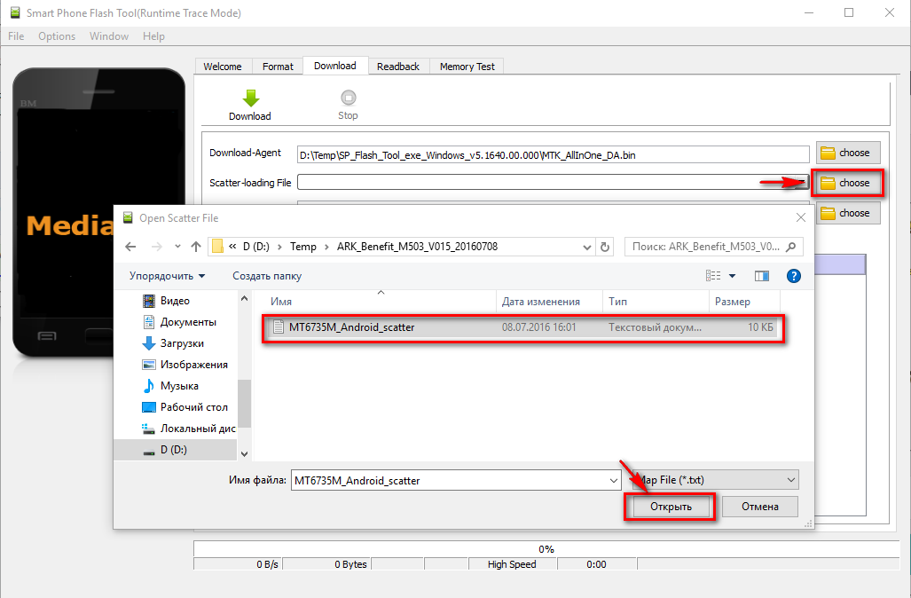The image size is (911, 598).
Task: Click choose button for Scatter-loading File
Action: point(846,183)
